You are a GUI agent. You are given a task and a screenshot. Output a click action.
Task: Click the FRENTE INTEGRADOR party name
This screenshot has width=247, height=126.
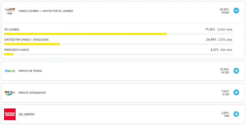point(32,93)
